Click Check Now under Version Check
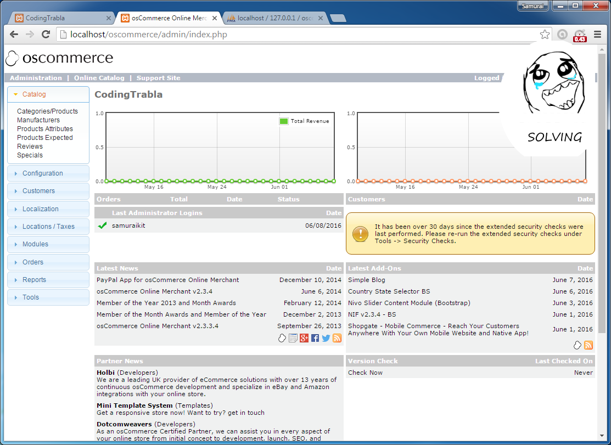This screenshot has width=611, height=445. click(x=365, y=373)
